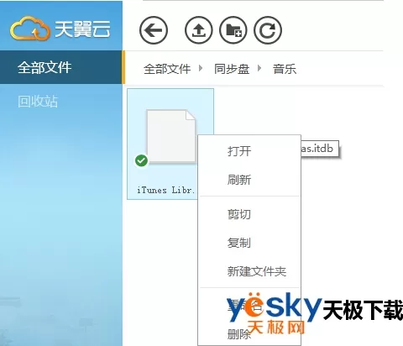The width and height of the screenshot is (403, 346).
Task: Click 音乐 in the breadcrumb path
Action: [285, 69]
